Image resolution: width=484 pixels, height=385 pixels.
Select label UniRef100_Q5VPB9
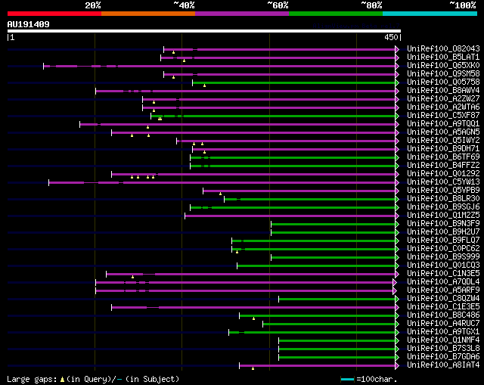click(443, 190)
